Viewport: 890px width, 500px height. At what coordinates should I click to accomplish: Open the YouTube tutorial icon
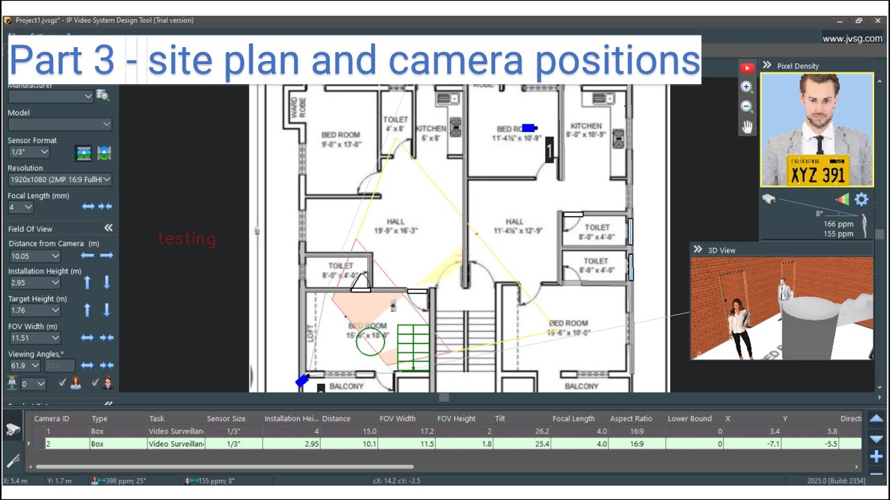coord(747,68)
